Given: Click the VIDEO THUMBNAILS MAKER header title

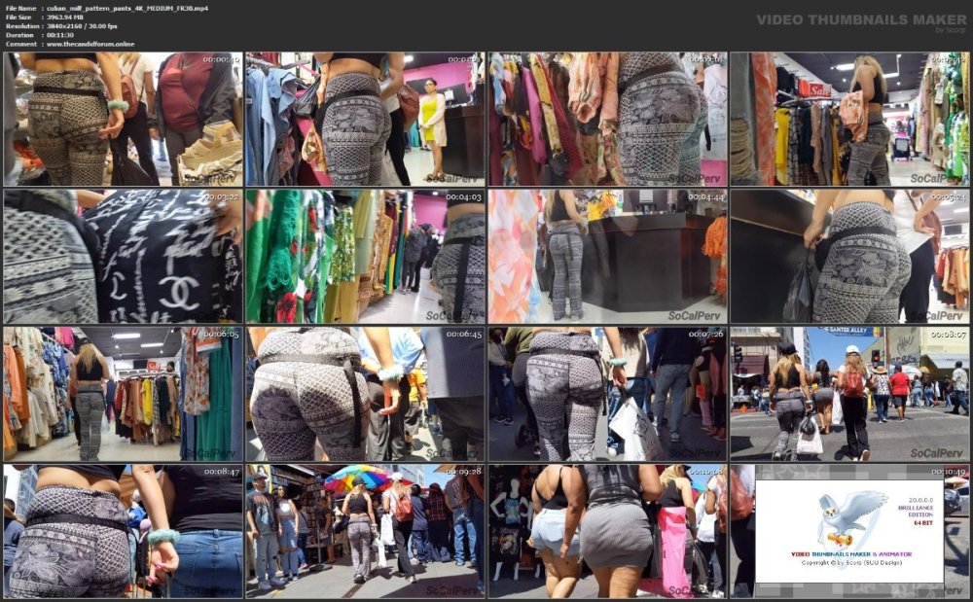Looking at the screenshot, I should point(861,19).
